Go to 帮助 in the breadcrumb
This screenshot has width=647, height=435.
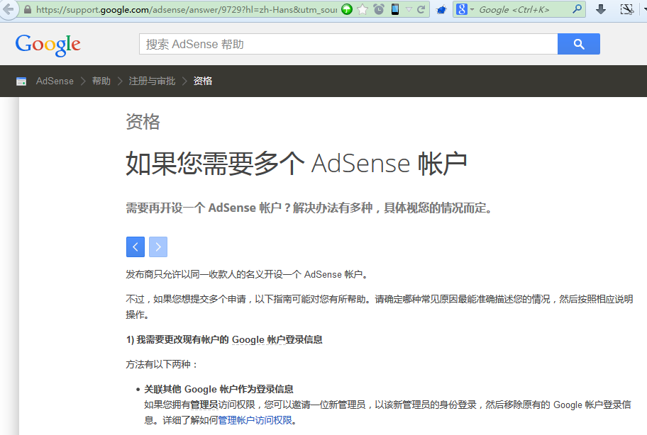point(101,81)
